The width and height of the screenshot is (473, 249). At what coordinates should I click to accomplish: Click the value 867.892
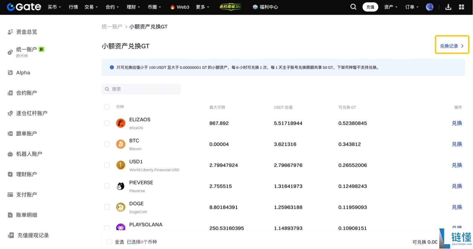click(x=219, y=123)
